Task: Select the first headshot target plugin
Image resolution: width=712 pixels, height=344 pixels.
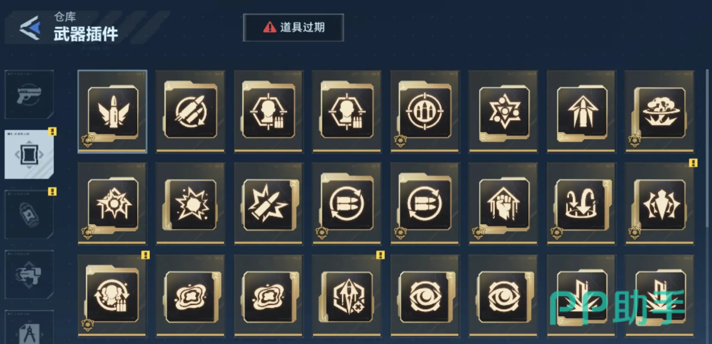Action: point(268,112)
